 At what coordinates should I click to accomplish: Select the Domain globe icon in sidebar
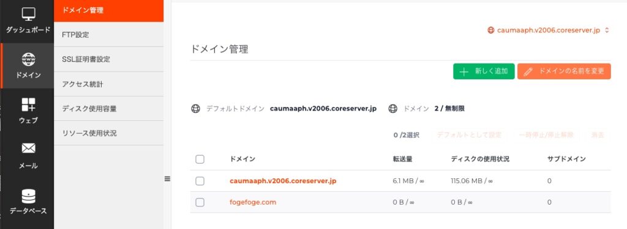point(28,59)
